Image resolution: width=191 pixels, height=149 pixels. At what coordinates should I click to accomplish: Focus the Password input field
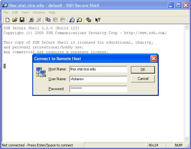tap(98, 89)
